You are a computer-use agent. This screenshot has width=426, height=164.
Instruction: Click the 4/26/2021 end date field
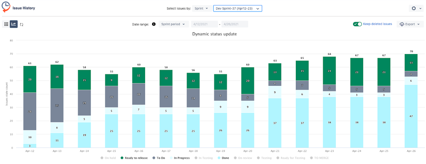tap(235, 24)
